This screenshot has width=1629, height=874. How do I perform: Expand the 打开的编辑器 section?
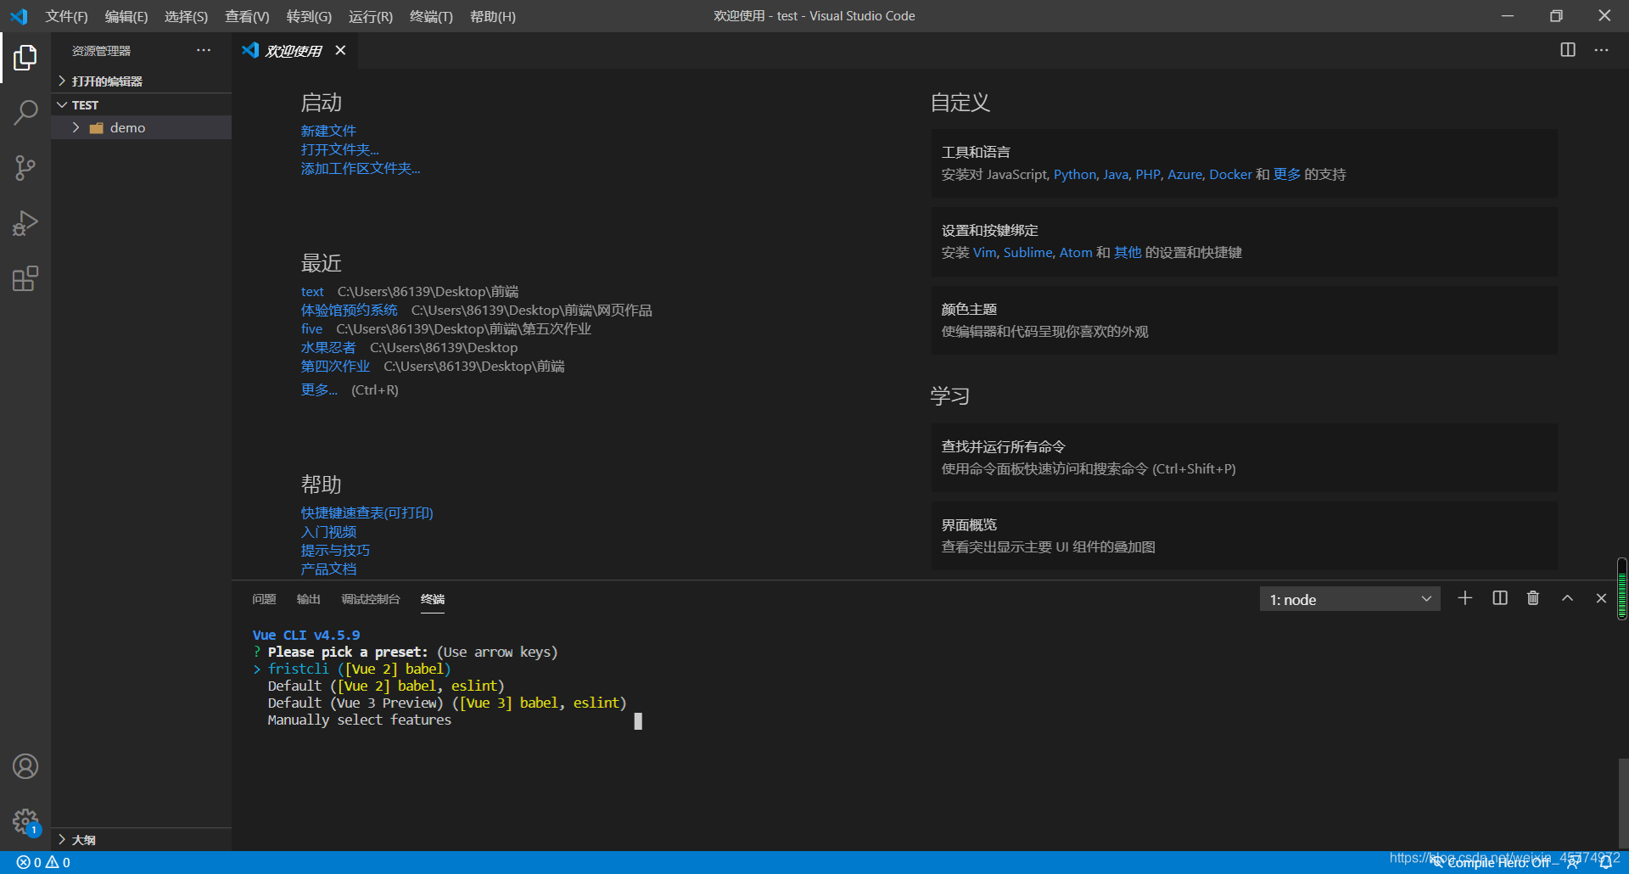141,81
